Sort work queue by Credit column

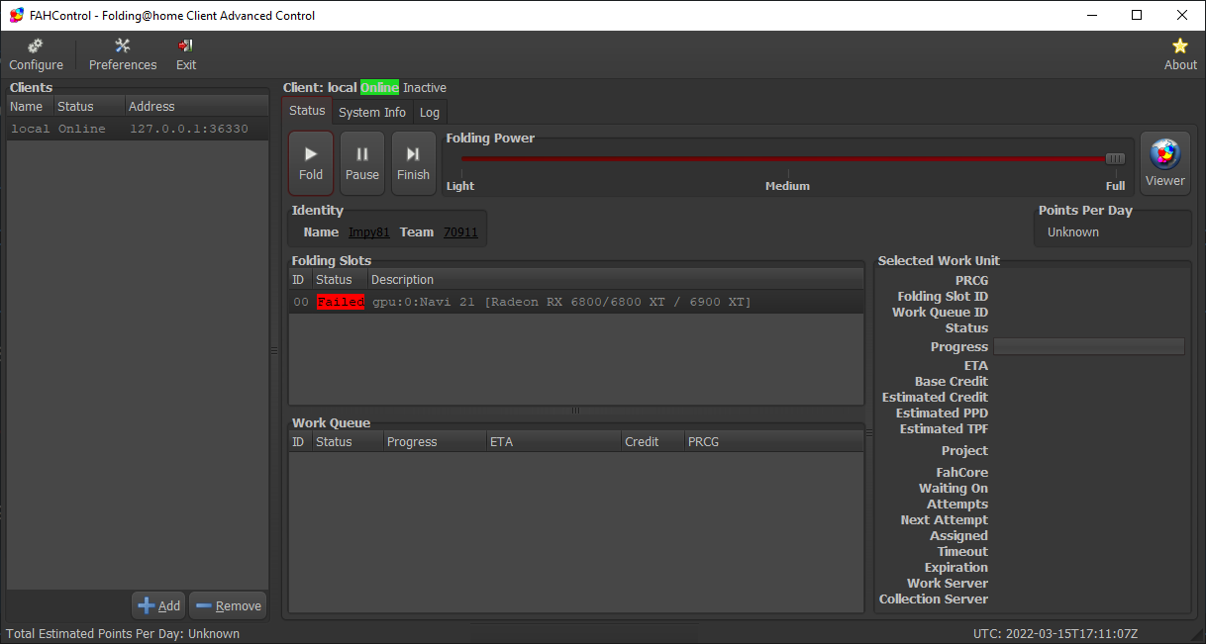tap(653, 442)
